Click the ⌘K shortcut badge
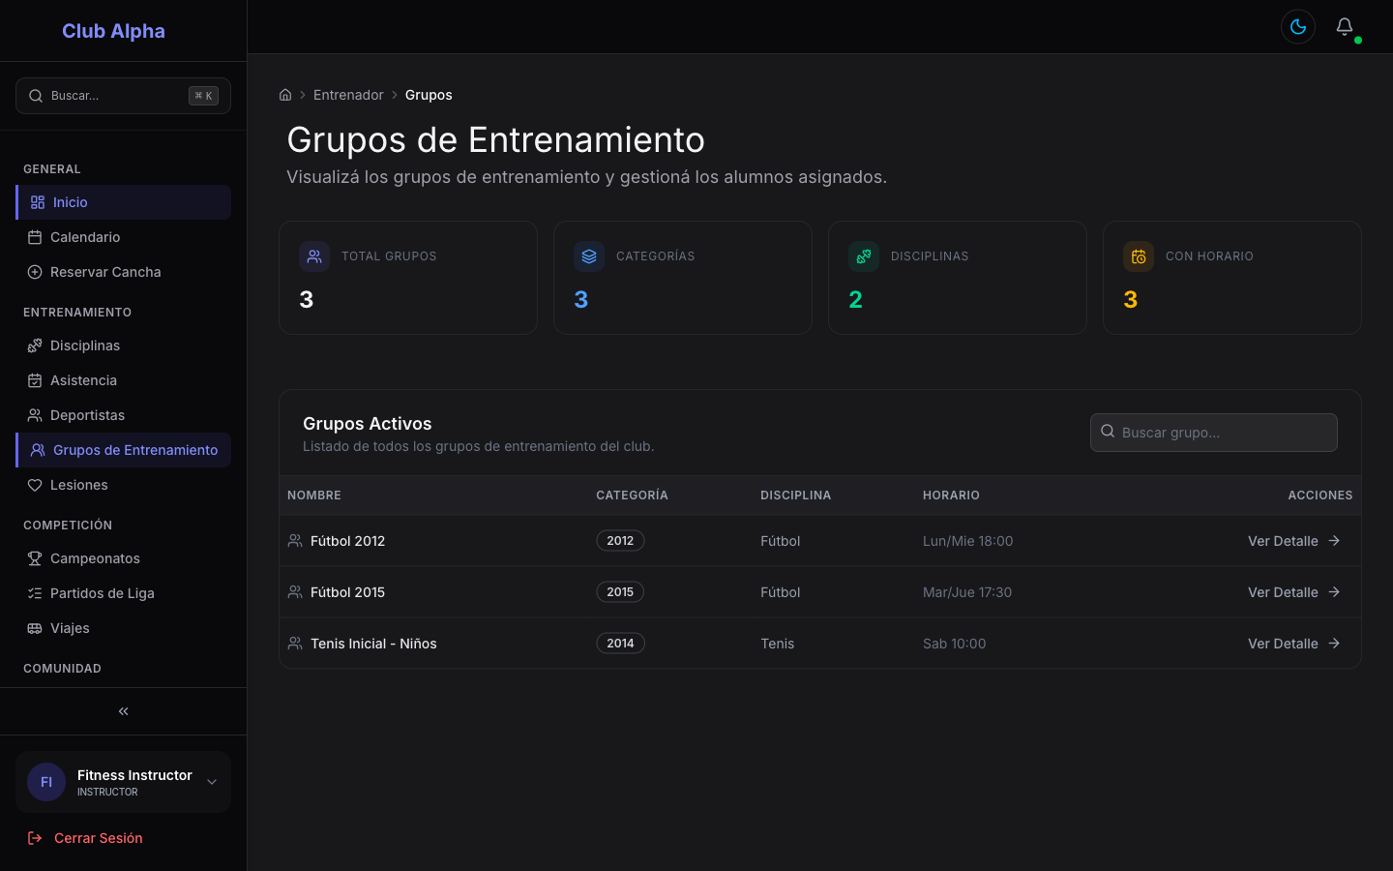1393x871 pixels. (203, 96)
